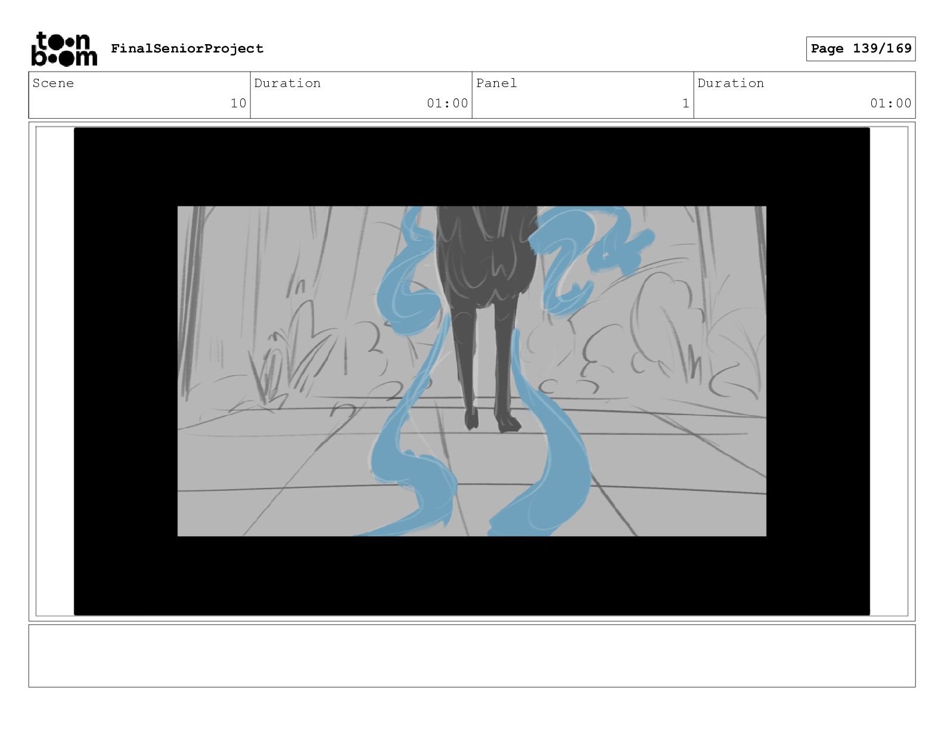The height and width of the screenshot is (730, 944).
Task: Click the Toon Boom logo
Action: 64,48
